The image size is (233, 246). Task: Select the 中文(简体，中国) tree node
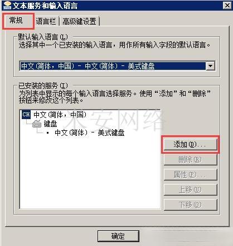coord(60,115)
